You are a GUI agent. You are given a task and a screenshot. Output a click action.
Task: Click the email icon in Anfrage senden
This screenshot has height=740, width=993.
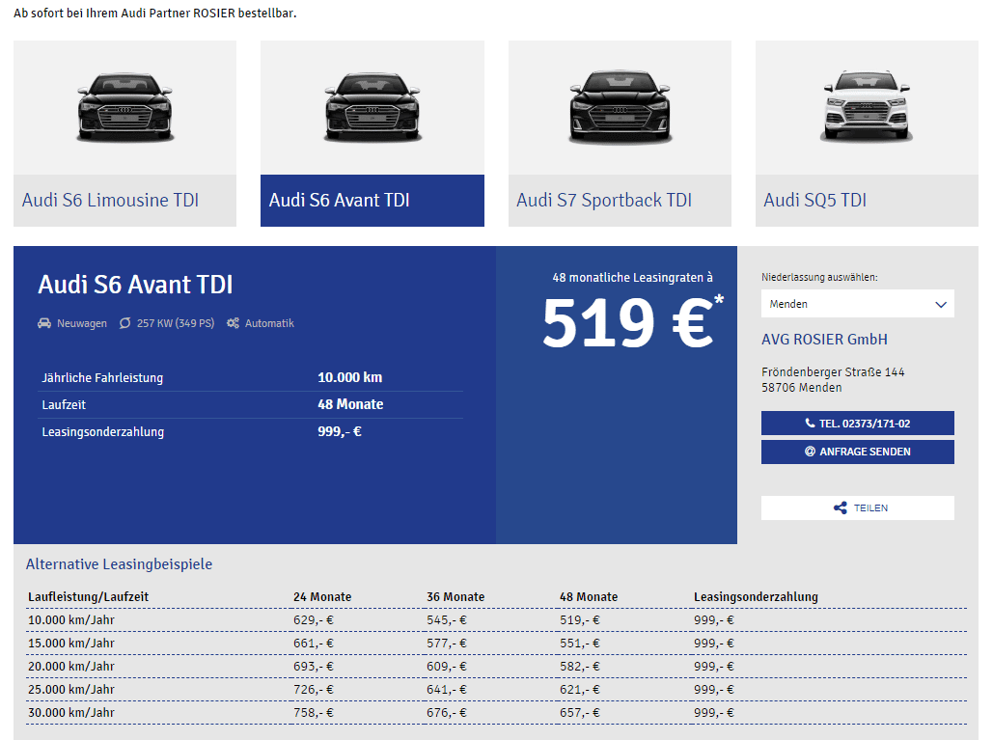pos(810,452)
